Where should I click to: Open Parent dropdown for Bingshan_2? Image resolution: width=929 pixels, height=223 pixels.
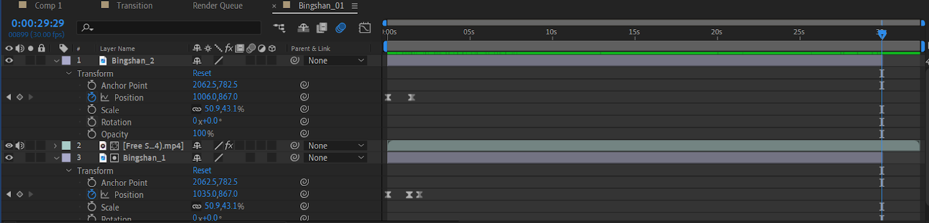336,60
